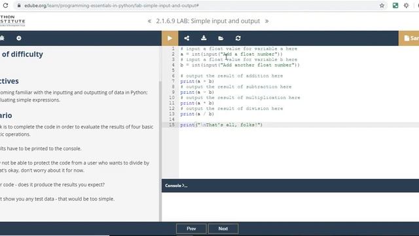Screen dimensions: 419x236
Task: Bookmark this page with the star icon
Action: tap(382, 5)
